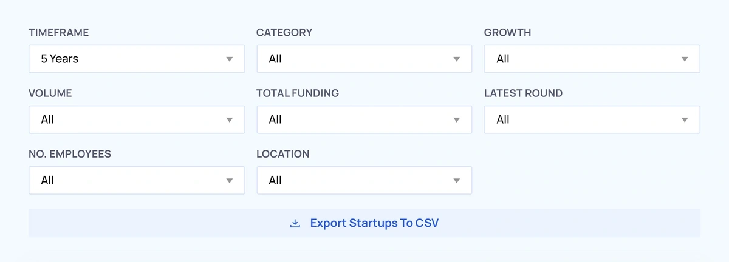The height and width of the screenshot is (262, 729).
Task: Open the Category dropdown
Action: click(364, 59)
